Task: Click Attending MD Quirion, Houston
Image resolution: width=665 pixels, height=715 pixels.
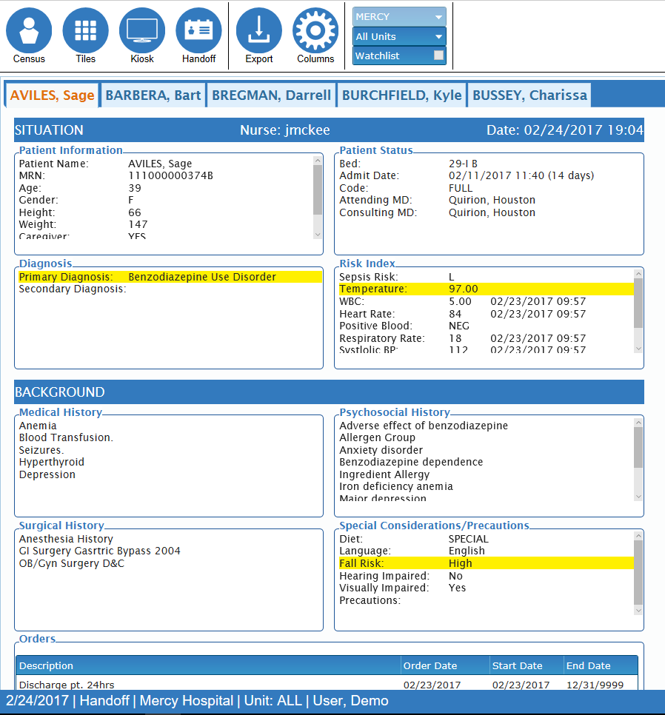Action: (x=492, y=200)
